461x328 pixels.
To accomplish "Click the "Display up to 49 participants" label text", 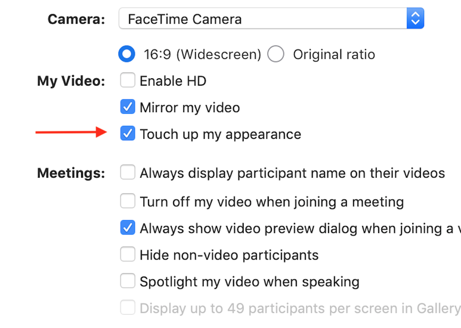I will 298,308.
